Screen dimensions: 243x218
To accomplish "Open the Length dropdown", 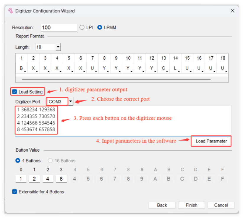I will [58, 47].
